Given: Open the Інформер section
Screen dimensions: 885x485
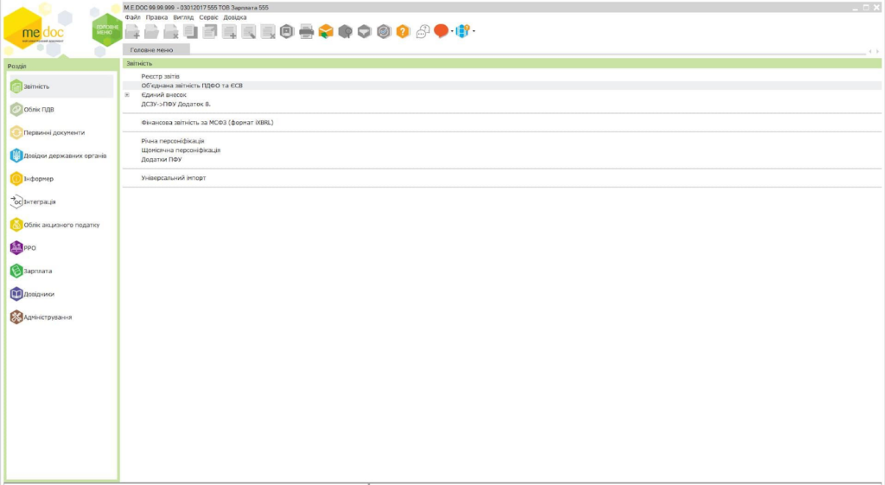Looking at the screenshot, I should coord(39,178).
